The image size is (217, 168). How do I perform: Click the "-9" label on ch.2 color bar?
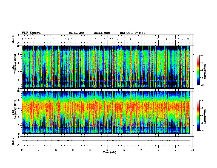coord(202,123)
